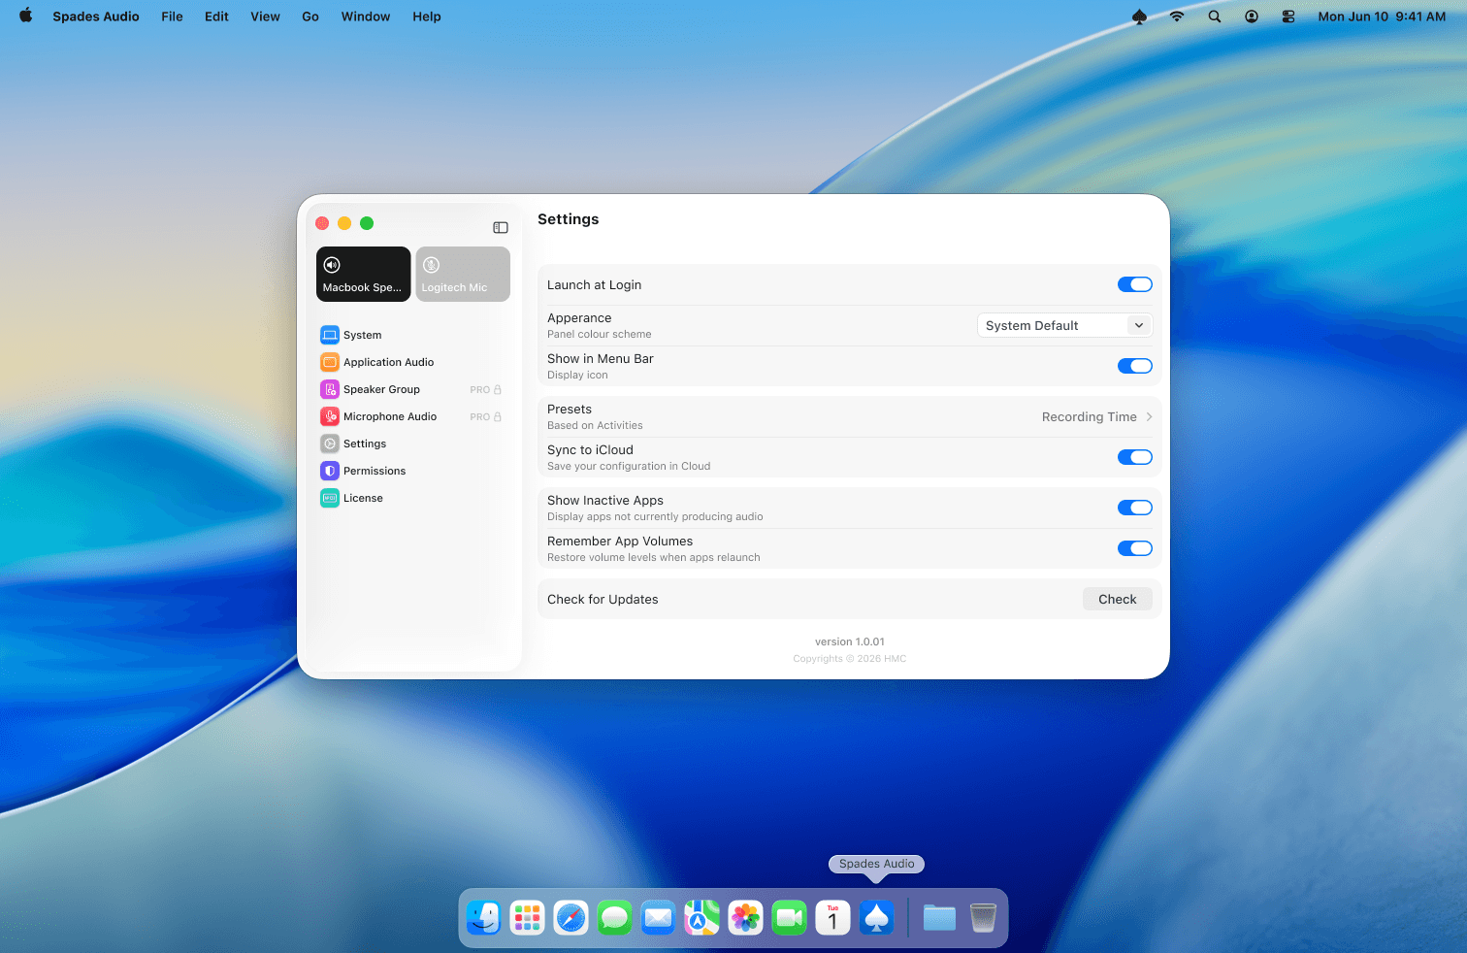Click the Logitech Mic device tile

pos(463,274)
